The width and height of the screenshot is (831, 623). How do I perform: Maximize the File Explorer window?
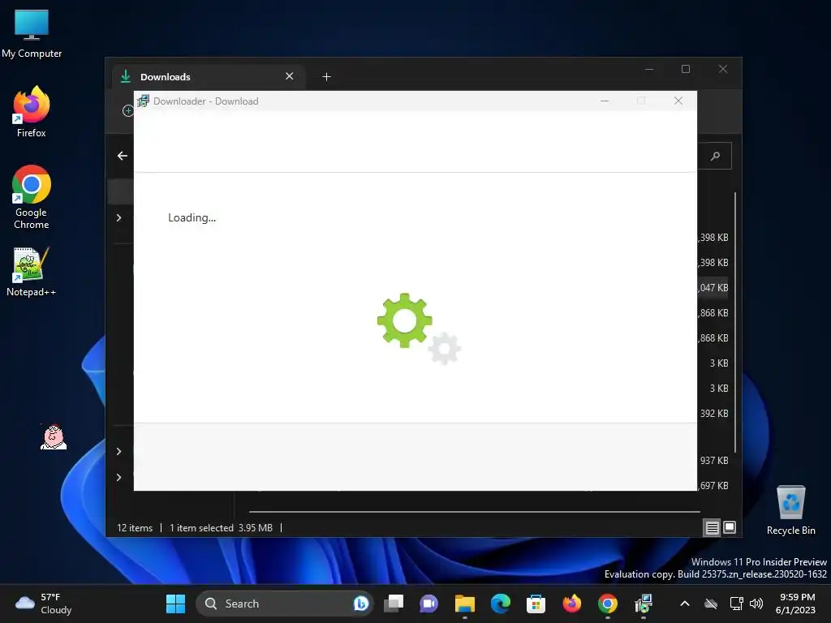[685, 70]
